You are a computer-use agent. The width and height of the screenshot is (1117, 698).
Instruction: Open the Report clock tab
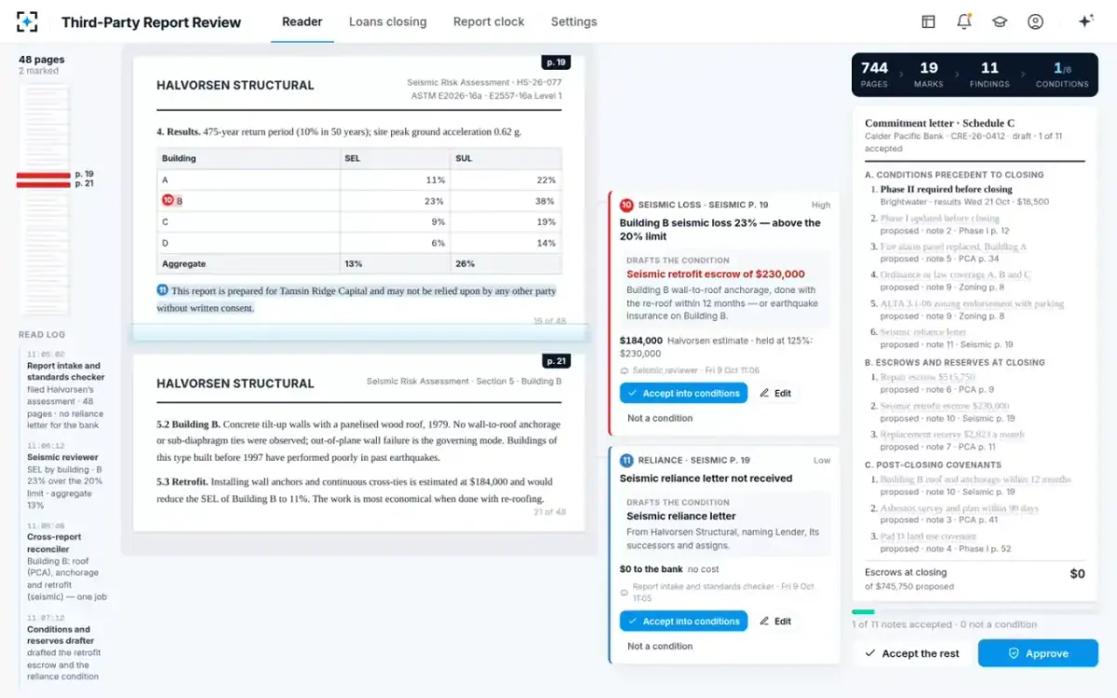point(489,21)
